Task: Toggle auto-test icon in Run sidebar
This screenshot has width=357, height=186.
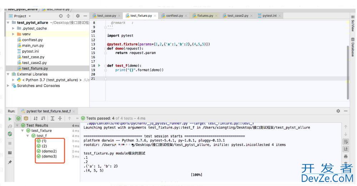Action: [10, 134]
